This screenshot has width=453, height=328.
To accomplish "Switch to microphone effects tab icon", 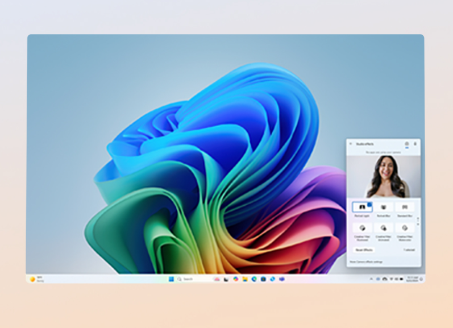I will 415,144.
